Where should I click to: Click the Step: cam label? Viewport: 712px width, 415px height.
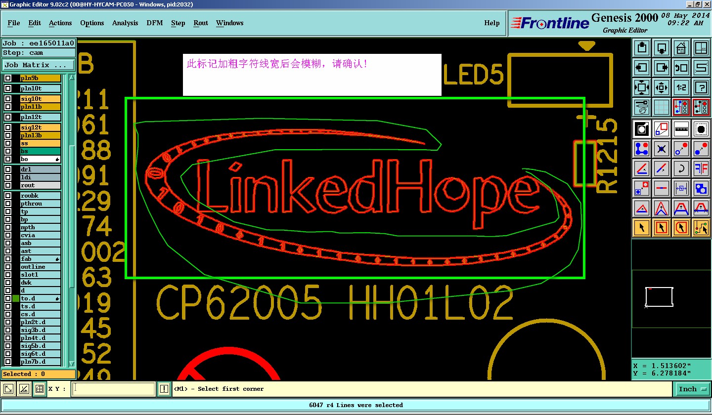click(x=39, y=52)
